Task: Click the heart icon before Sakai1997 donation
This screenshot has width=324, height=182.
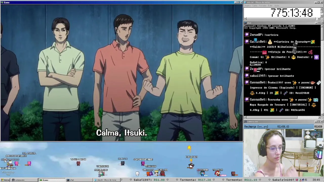Action: [x=131, y=180]
